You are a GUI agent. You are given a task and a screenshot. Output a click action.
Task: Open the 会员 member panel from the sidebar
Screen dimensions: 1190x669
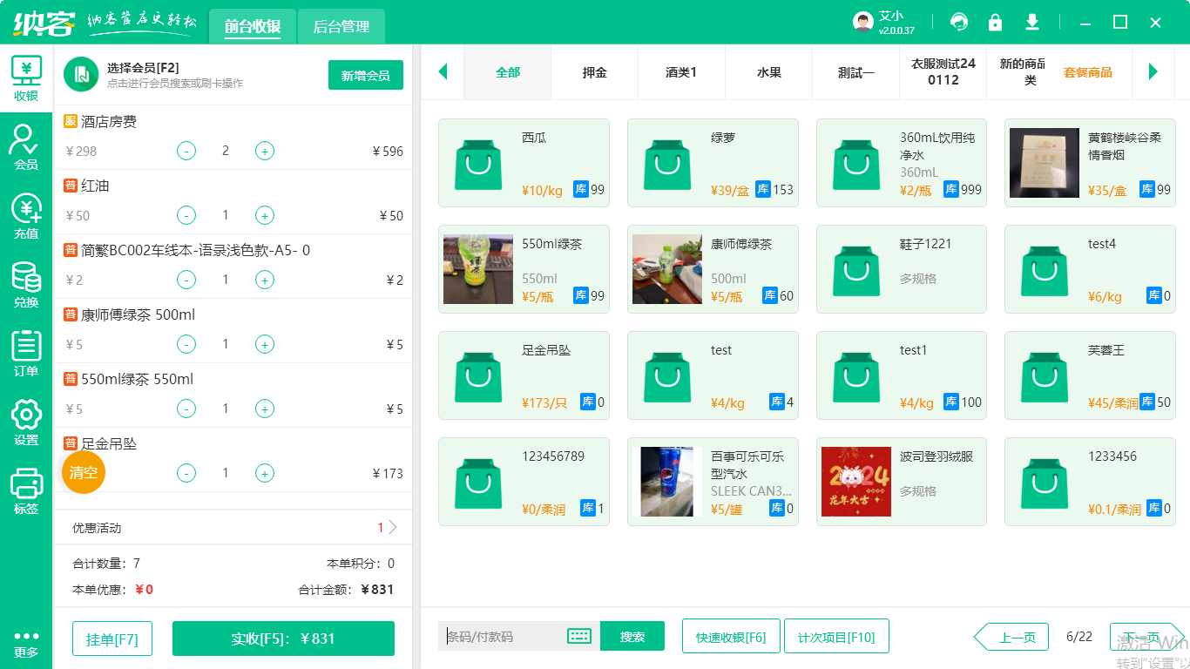click(x=25, y=141)
